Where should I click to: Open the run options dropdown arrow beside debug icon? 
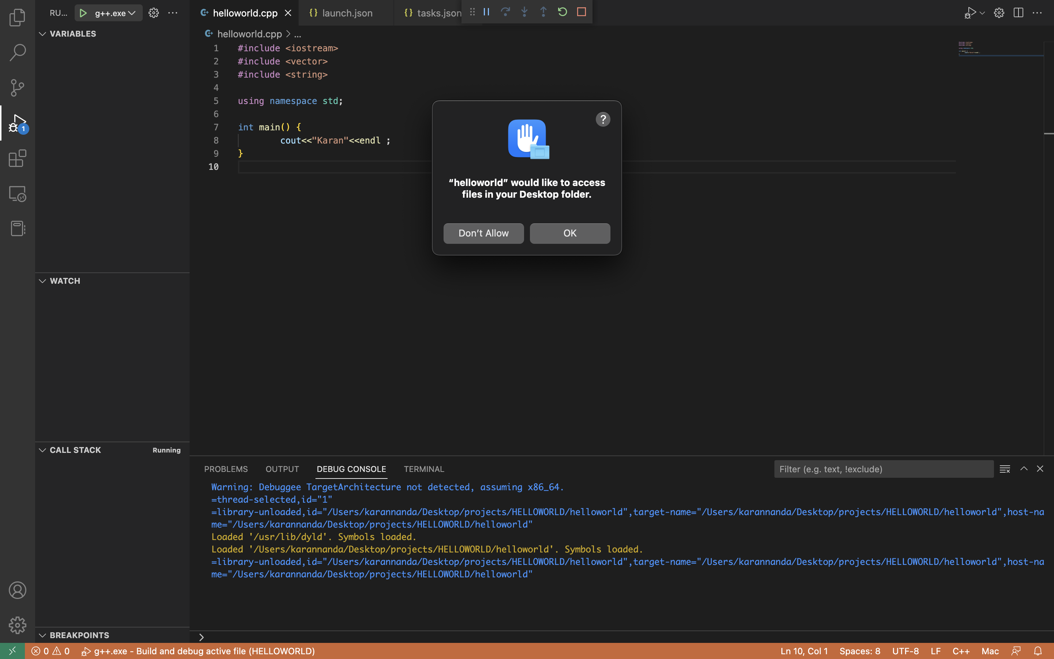982,13
